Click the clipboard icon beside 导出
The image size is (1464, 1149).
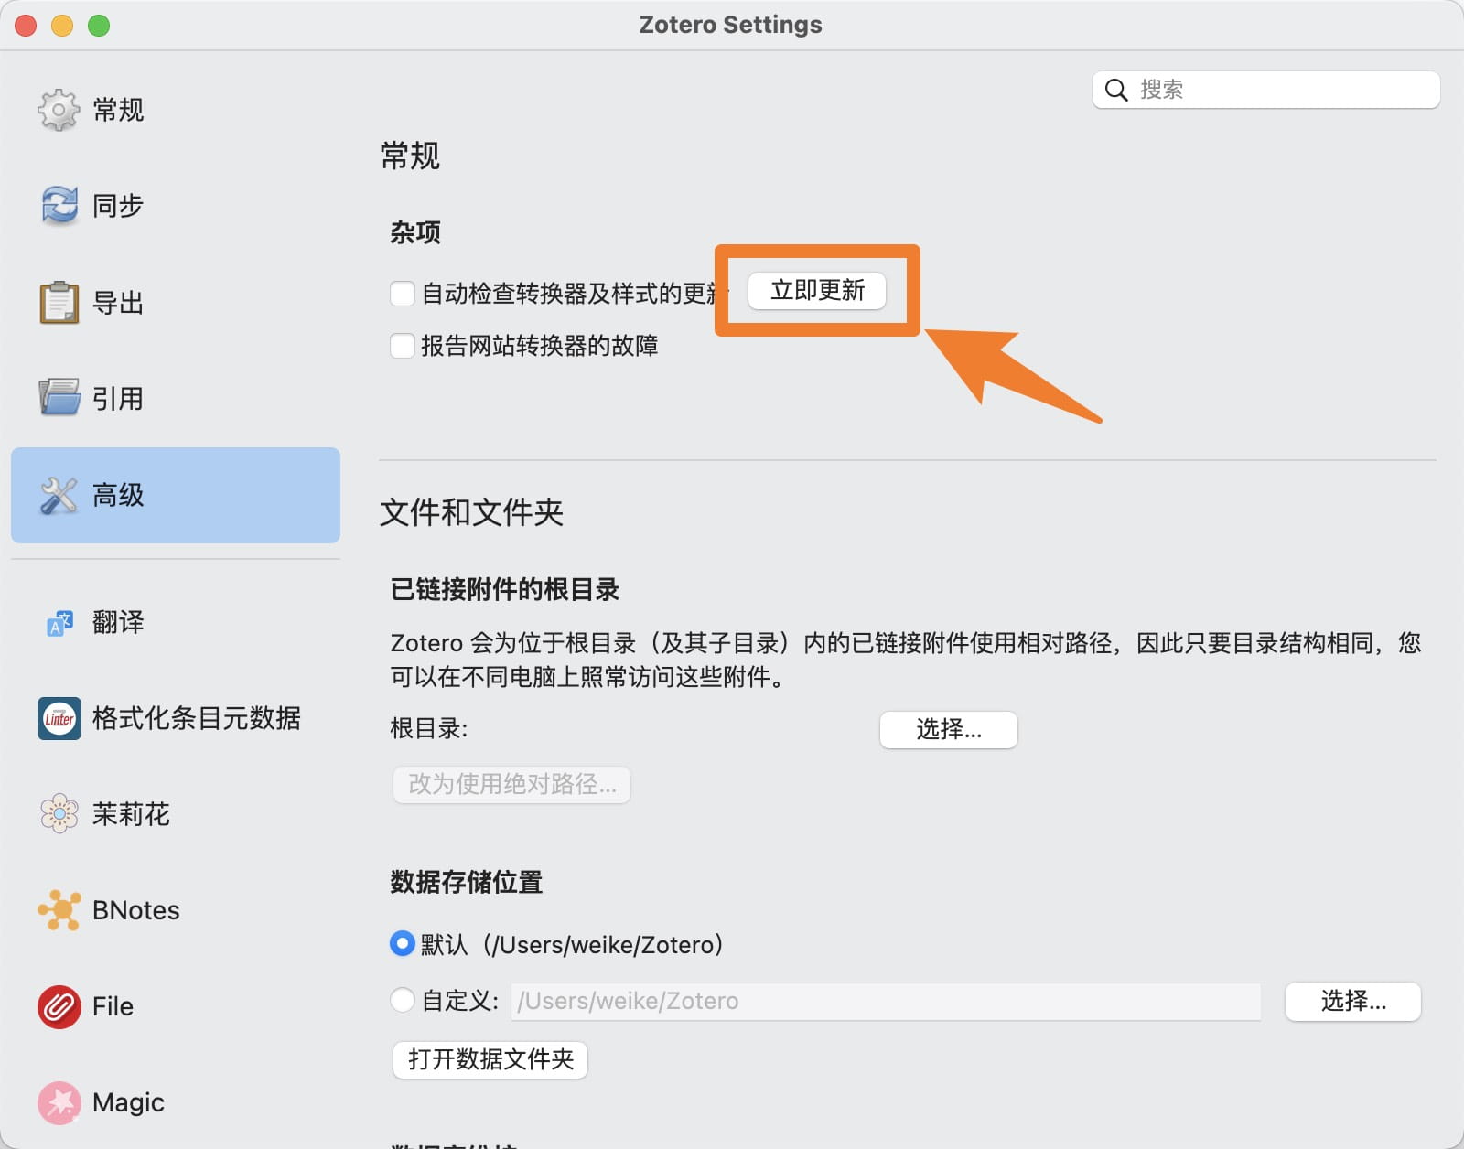tap(59, 302)
